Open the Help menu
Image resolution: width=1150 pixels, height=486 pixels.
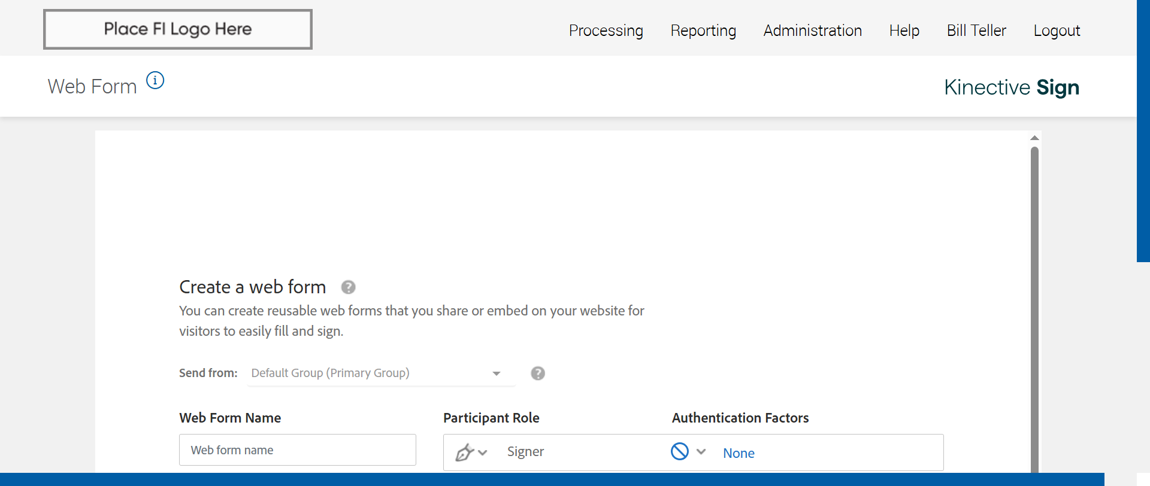pyautogui.click(x=904, y=31)
